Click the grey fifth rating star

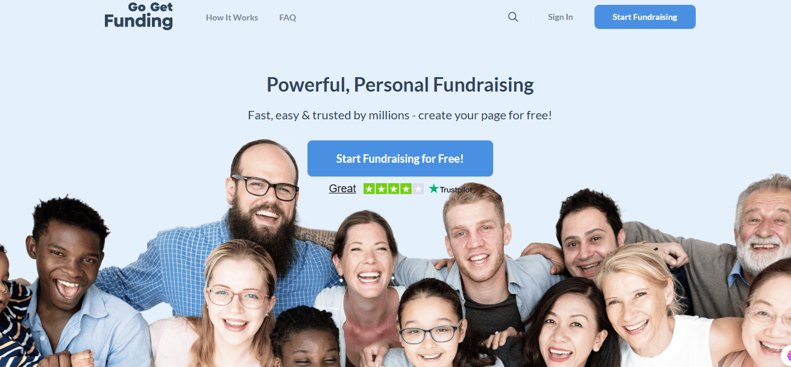pos(418,189)
